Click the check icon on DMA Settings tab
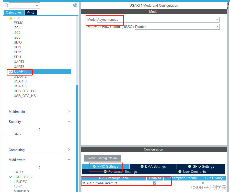 coord(142,166)
